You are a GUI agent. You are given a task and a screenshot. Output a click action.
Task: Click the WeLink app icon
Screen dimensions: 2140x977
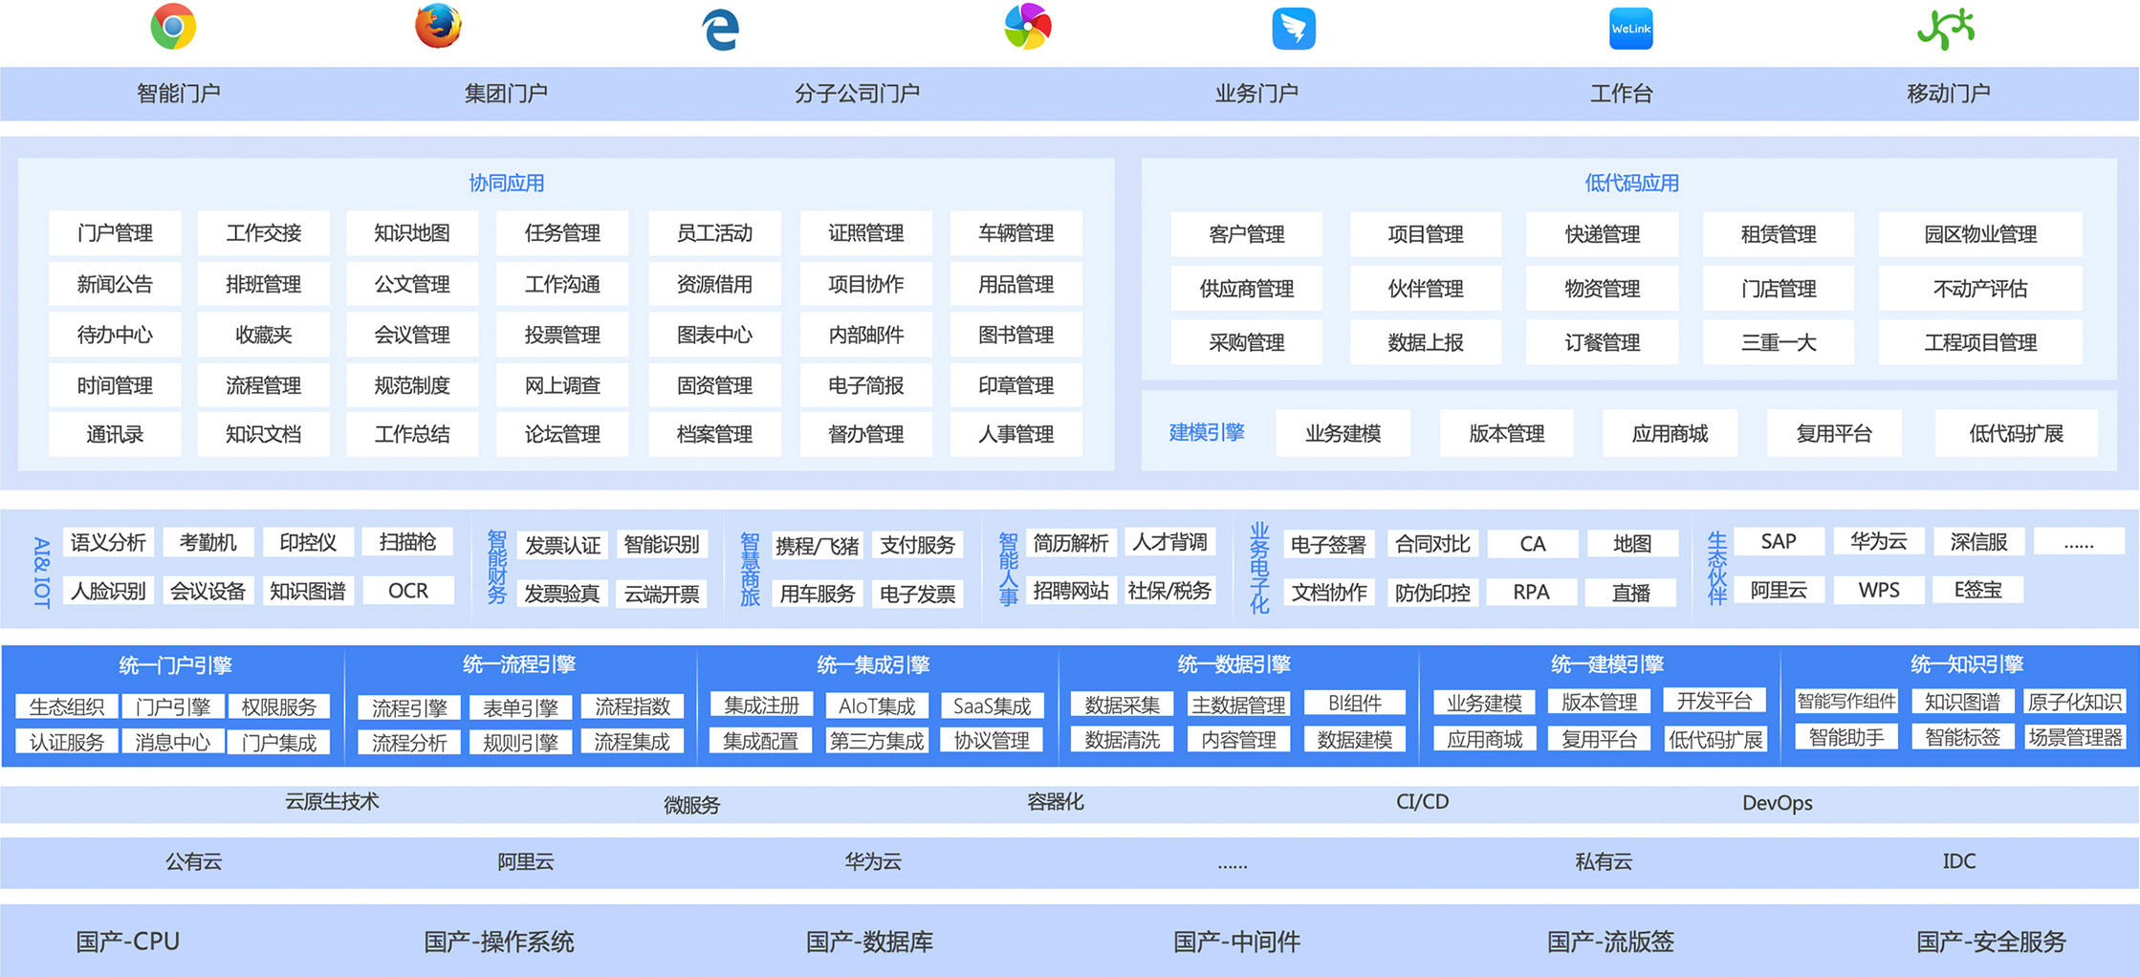click(1630, 29)
